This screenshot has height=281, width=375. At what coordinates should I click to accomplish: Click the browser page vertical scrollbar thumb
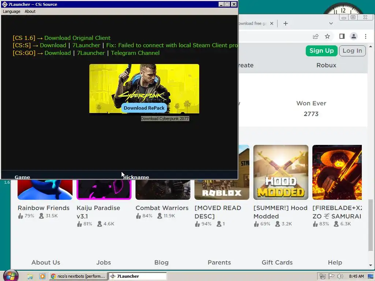[371, 225]
